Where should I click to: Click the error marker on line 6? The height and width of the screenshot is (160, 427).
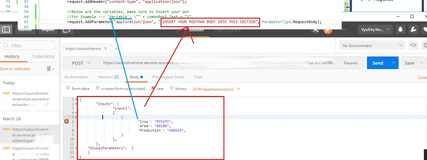(x=67, y=121)
